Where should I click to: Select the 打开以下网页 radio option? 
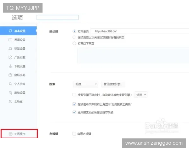[x=74, y=43]
